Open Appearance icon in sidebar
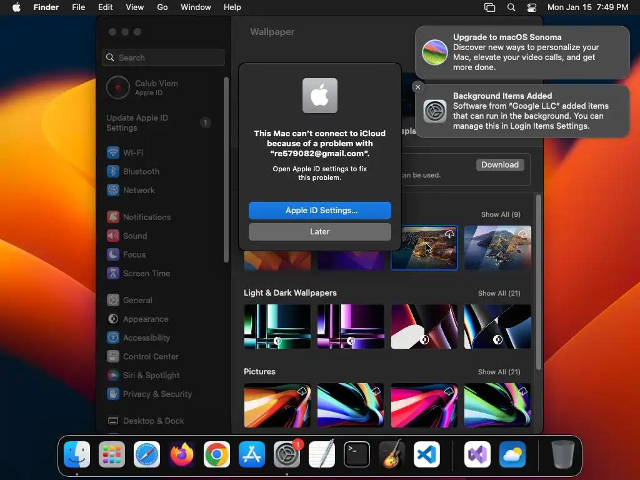 click(113, 319)
